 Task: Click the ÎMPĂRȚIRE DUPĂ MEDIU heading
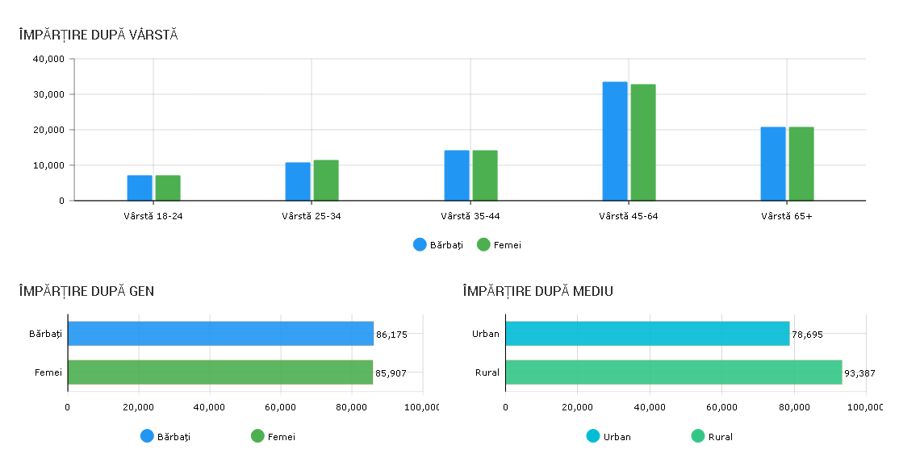537,291
